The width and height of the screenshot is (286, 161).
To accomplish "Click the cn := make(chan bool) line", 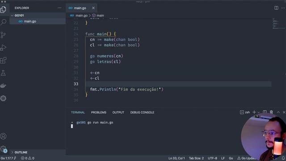I will (115, 40).
